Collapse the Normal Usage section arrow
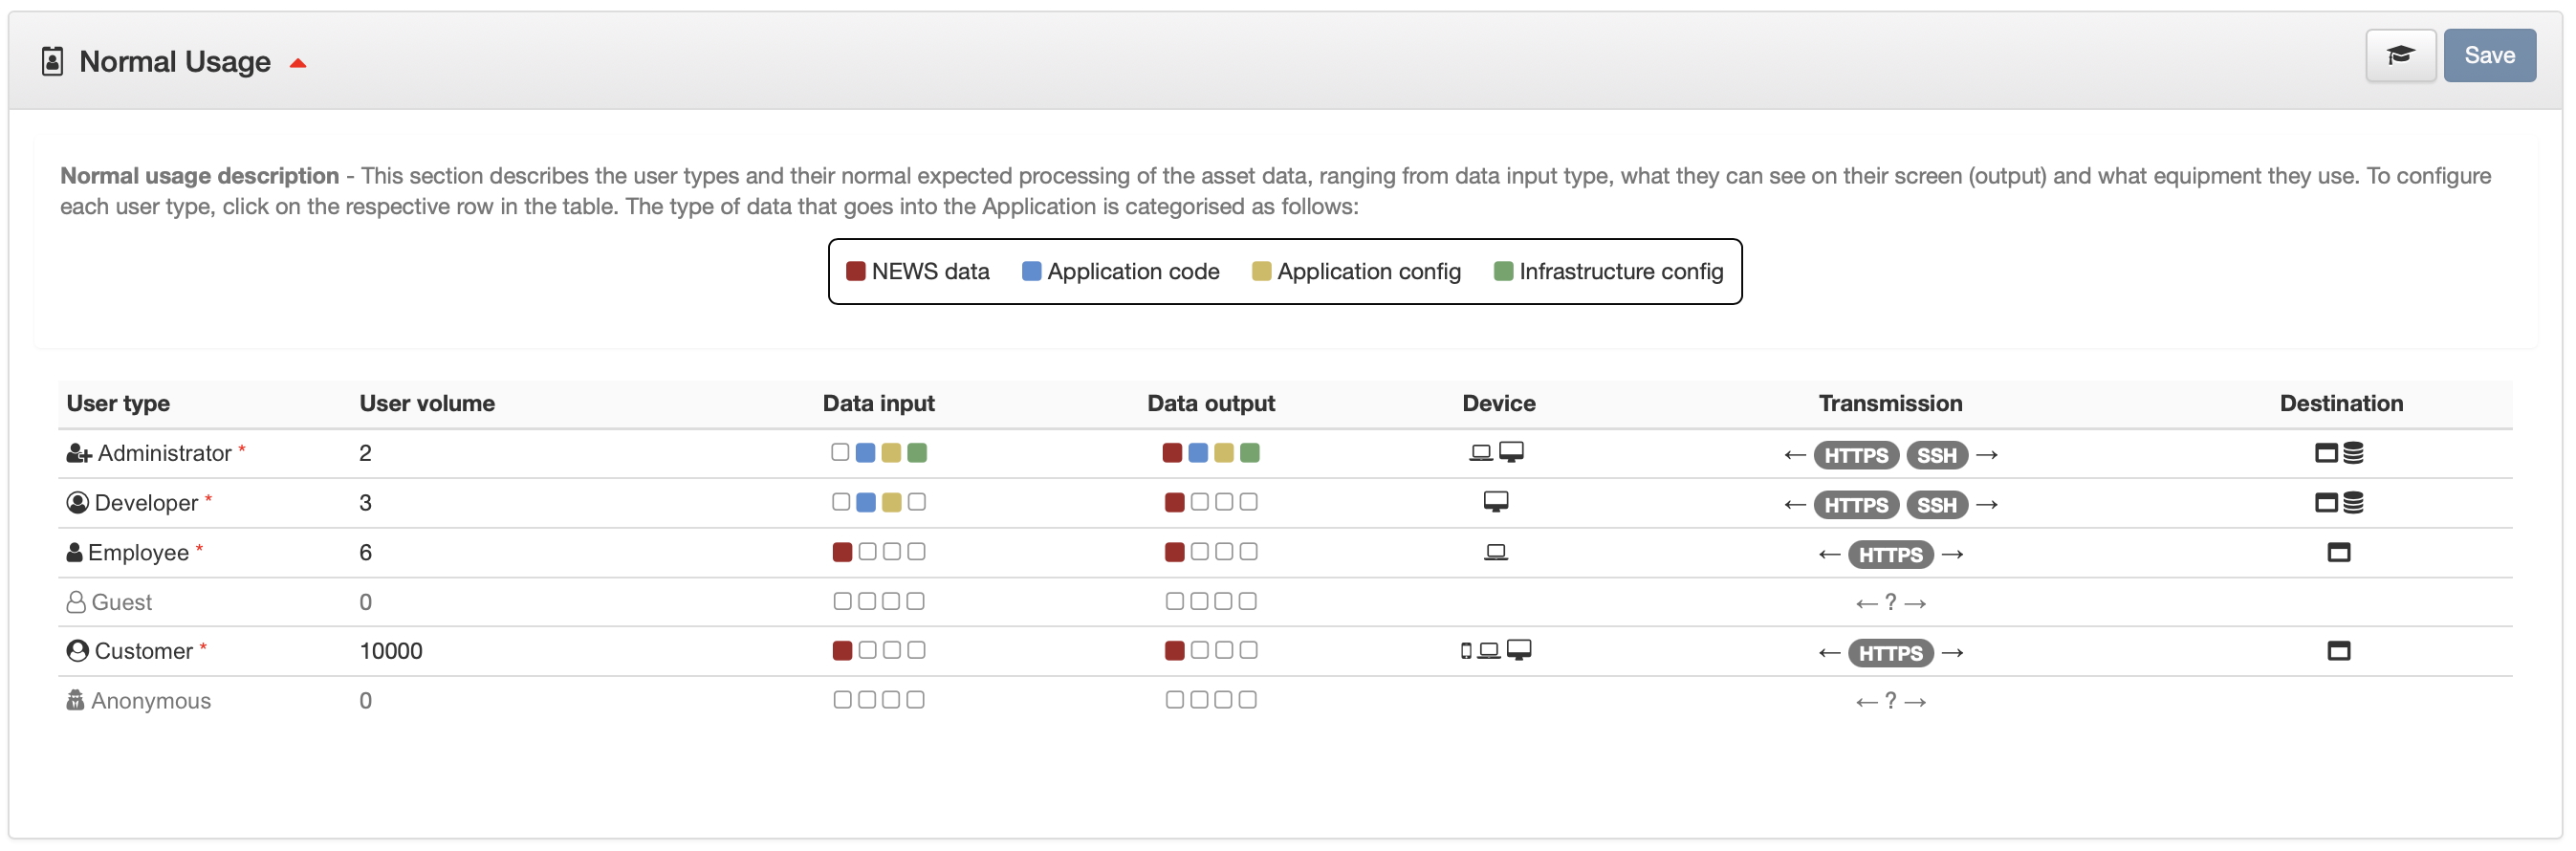The image size is (2576, 851). [x=297, y=64]
